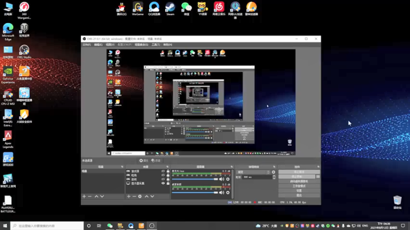Viewport: 410px width, 230px height.
Task: Click the transition duration stepper arrows
Action: tap(274, 177)
